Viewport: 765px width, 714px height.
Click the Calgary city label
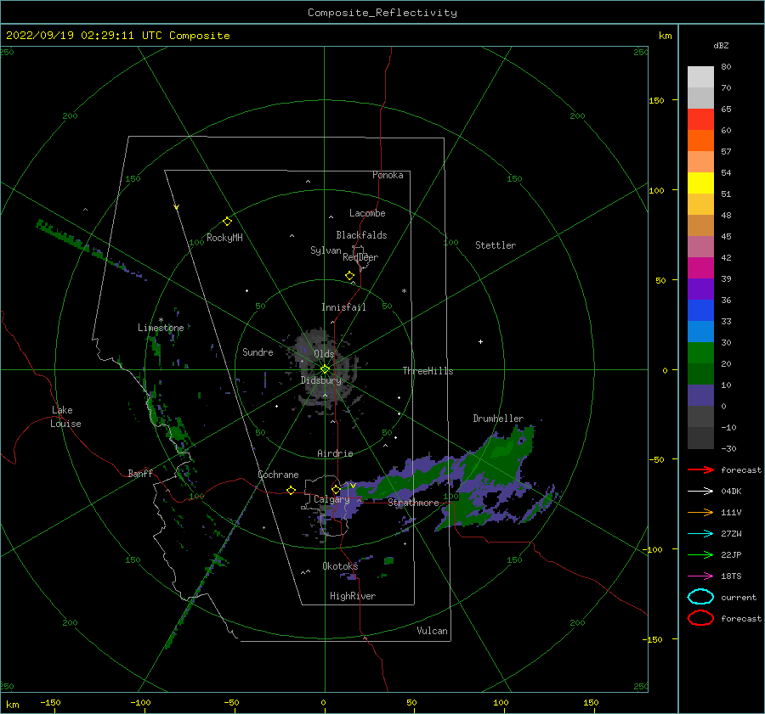pyautogui.click(x=331, y=499)
